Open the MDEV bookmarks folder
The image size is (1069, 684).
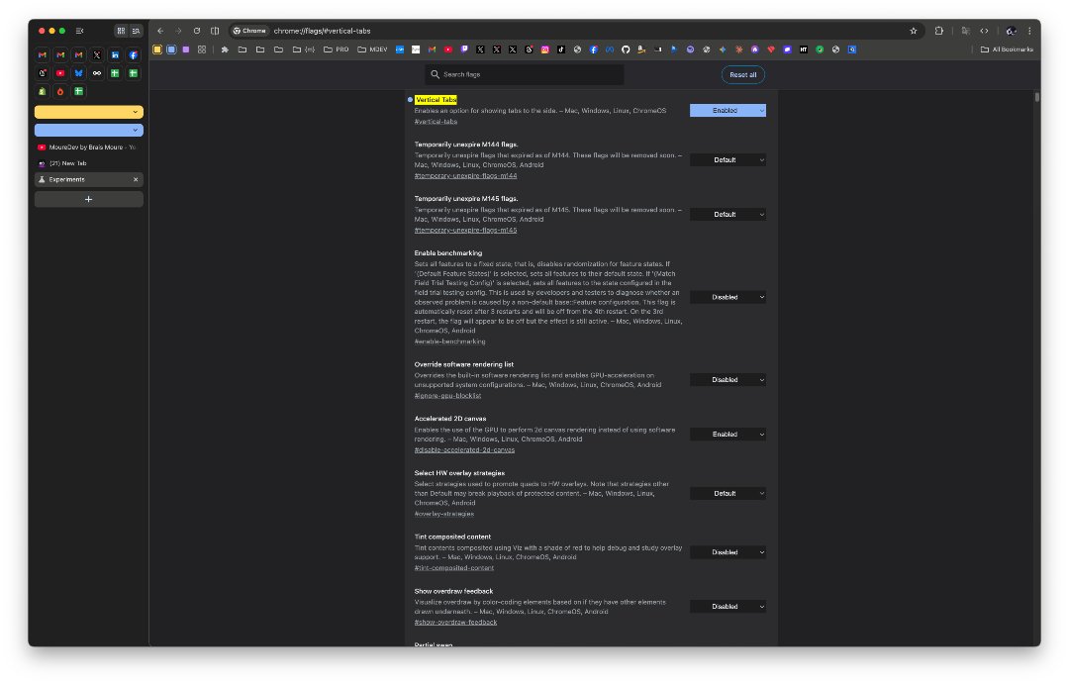[x=372, y=49]
